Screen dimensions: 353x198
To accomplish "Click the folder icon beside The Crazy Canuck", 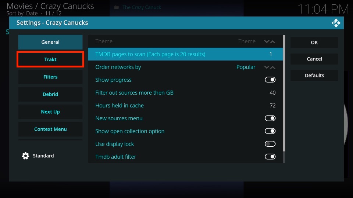I will coord(117,7).
